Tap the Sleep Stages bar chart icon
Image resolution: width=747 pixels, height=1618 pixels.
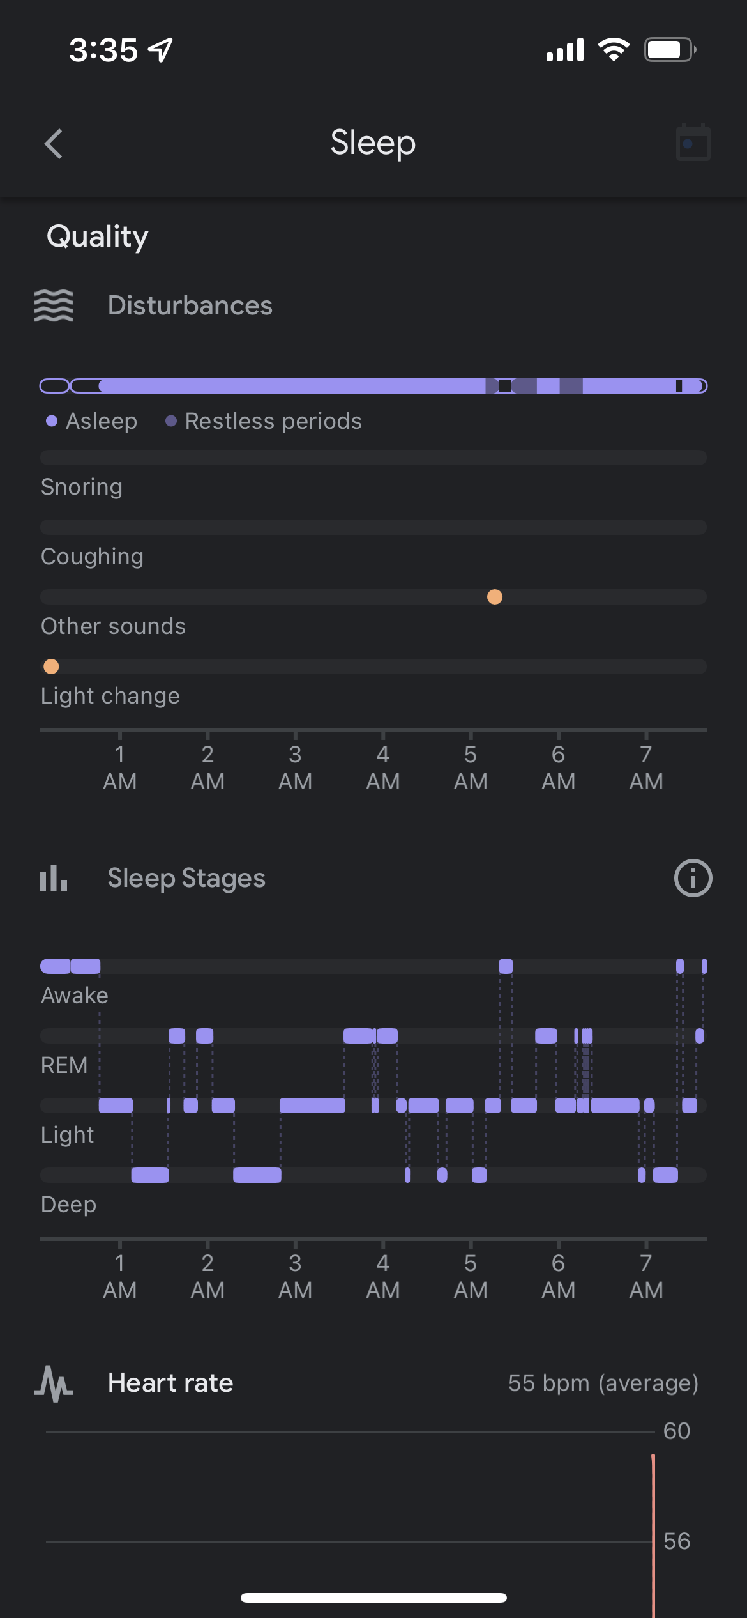click(x=54, y=878)
